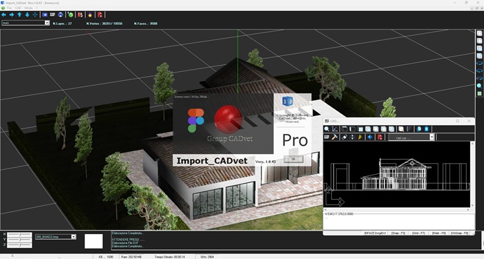Click the list properties icon in CAD window
This screenshot has height=259, width=484.
point(409,129)
